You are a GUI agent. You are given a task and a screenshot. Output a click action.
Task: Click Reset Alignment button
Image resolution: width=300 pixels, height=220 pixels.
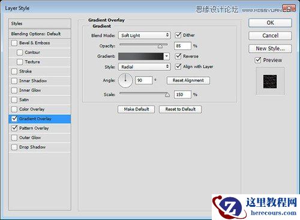[x=188, y=80]
